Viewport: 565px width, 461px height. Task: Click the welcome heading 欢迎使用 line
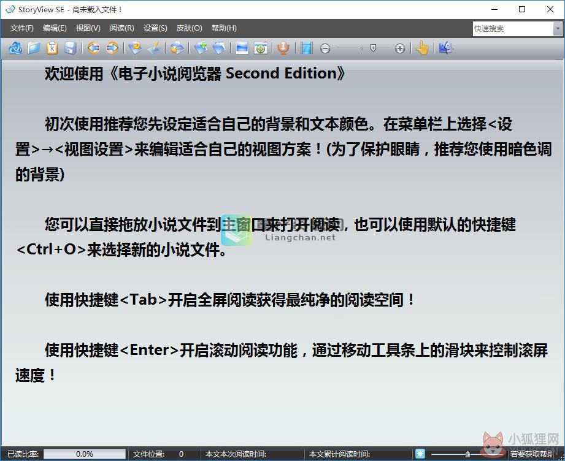195,74
